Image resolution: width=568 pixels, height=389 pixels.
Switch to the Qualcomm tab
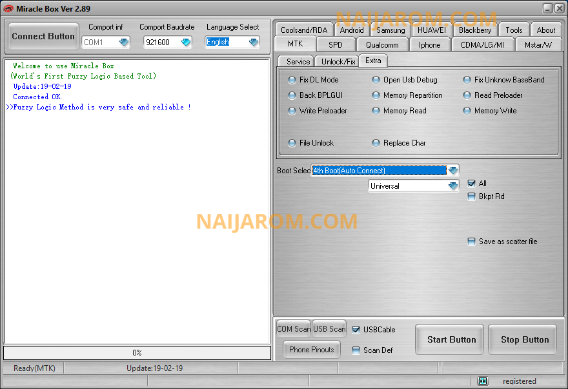[382, 45]
